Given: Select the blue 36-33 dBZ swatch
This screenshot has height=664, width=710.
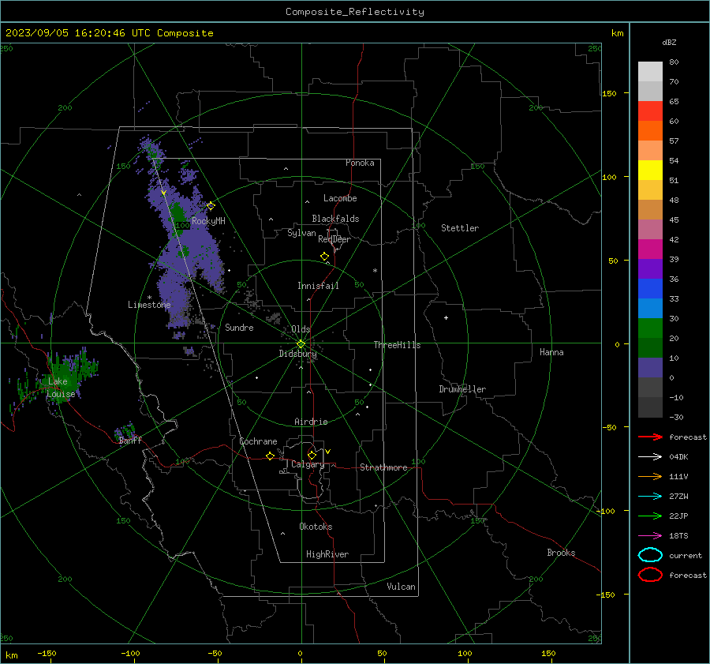Looking at the screenshot, I should click(650, 289).
